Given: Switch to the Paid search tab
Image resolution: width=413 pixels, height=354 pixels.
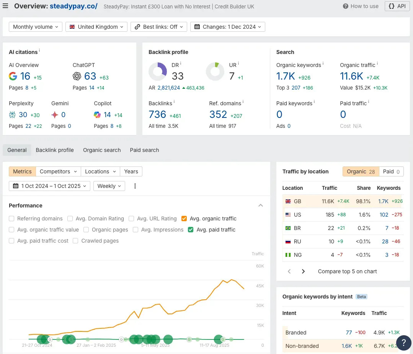Looking at the screenshot, I should [144, 150].
